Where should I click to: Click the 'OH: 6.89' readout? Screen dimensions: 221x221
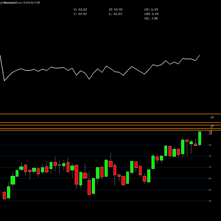tap(151, 14)
